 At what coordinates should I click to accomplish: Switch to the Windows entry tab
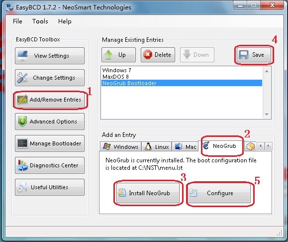click(x=121, y=146)
